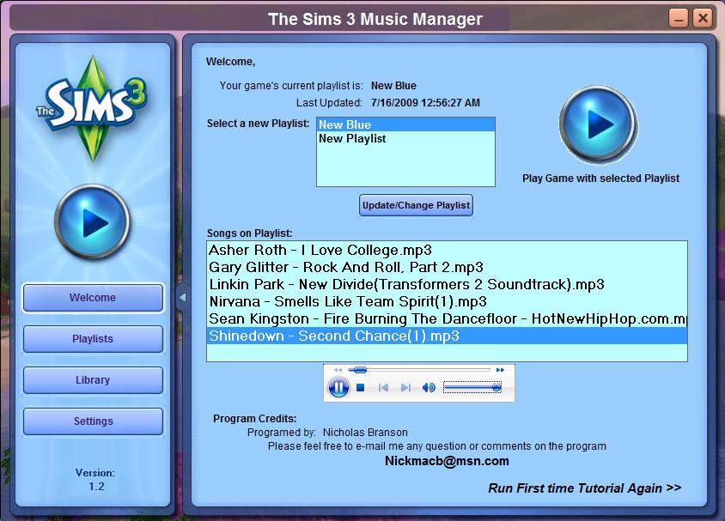Select Asher Roth - I Love College.mp3
Viewport: 725px width, 521px height.
pos(447,250)
